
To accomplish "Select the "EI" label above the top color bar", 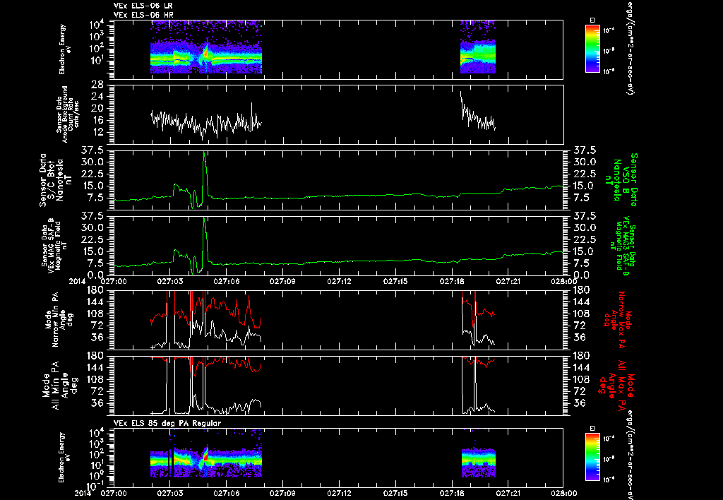I will tap(592, 20).
